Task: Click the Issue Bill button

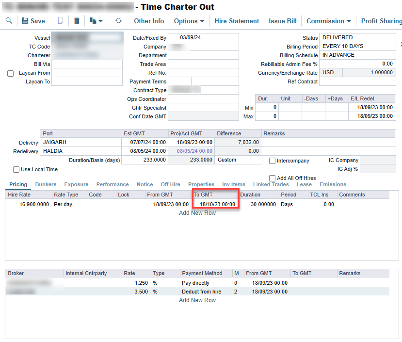Action: [x=283, y=21]
